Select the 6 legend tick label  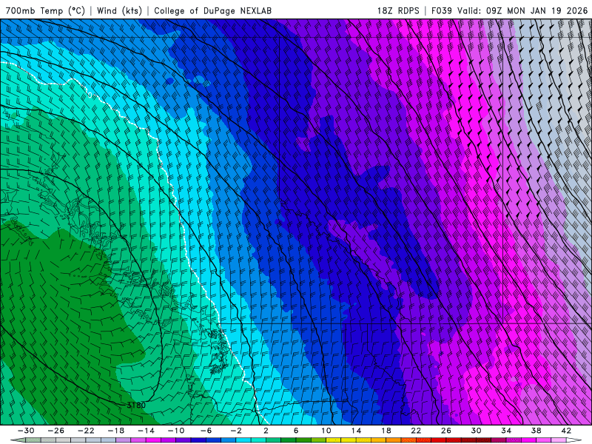(296, 431)
